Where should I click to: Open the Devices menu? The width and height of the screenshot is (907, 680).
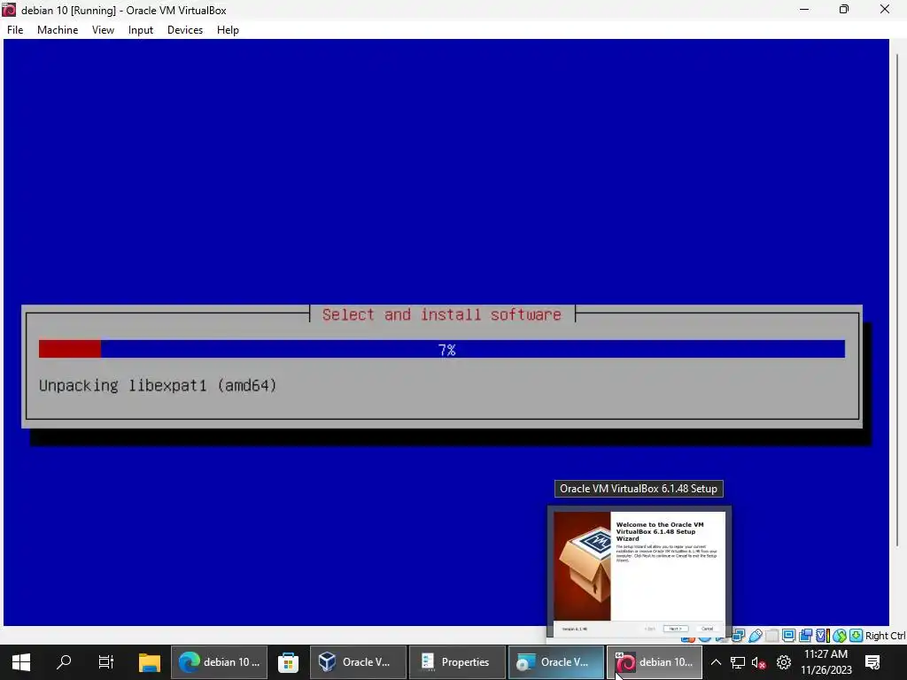185,30
